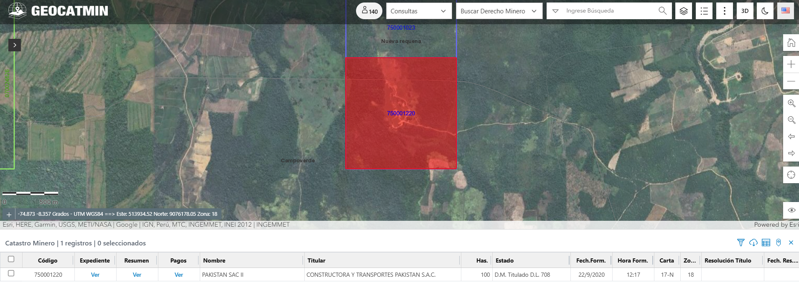The image size is (799, 288).
Task: Close the Catastro Minero results panel
Action: tap(791, 243)
